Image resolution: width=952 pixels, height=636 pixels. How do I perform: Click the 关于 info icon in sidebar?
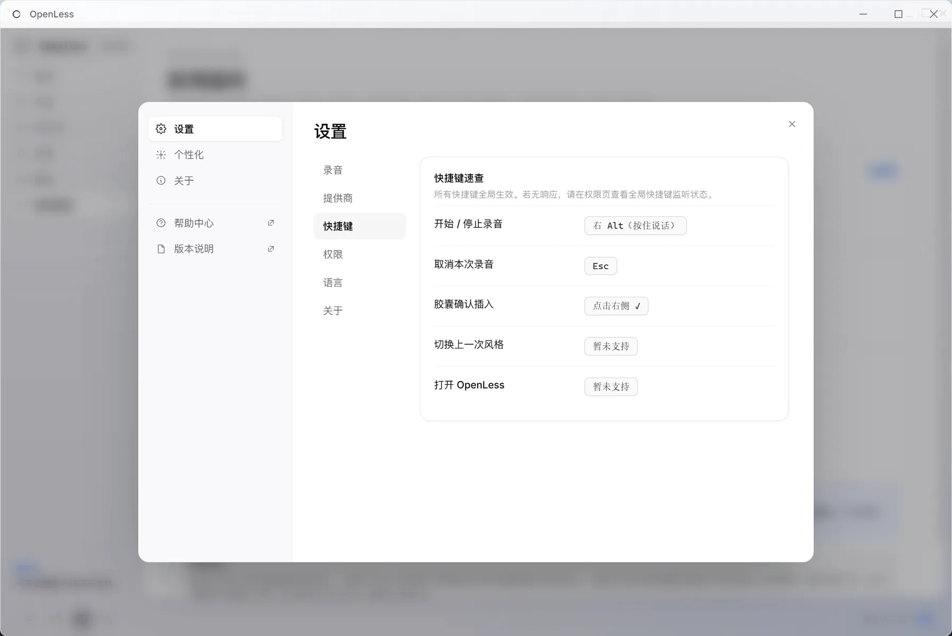(x=161, y=181)
